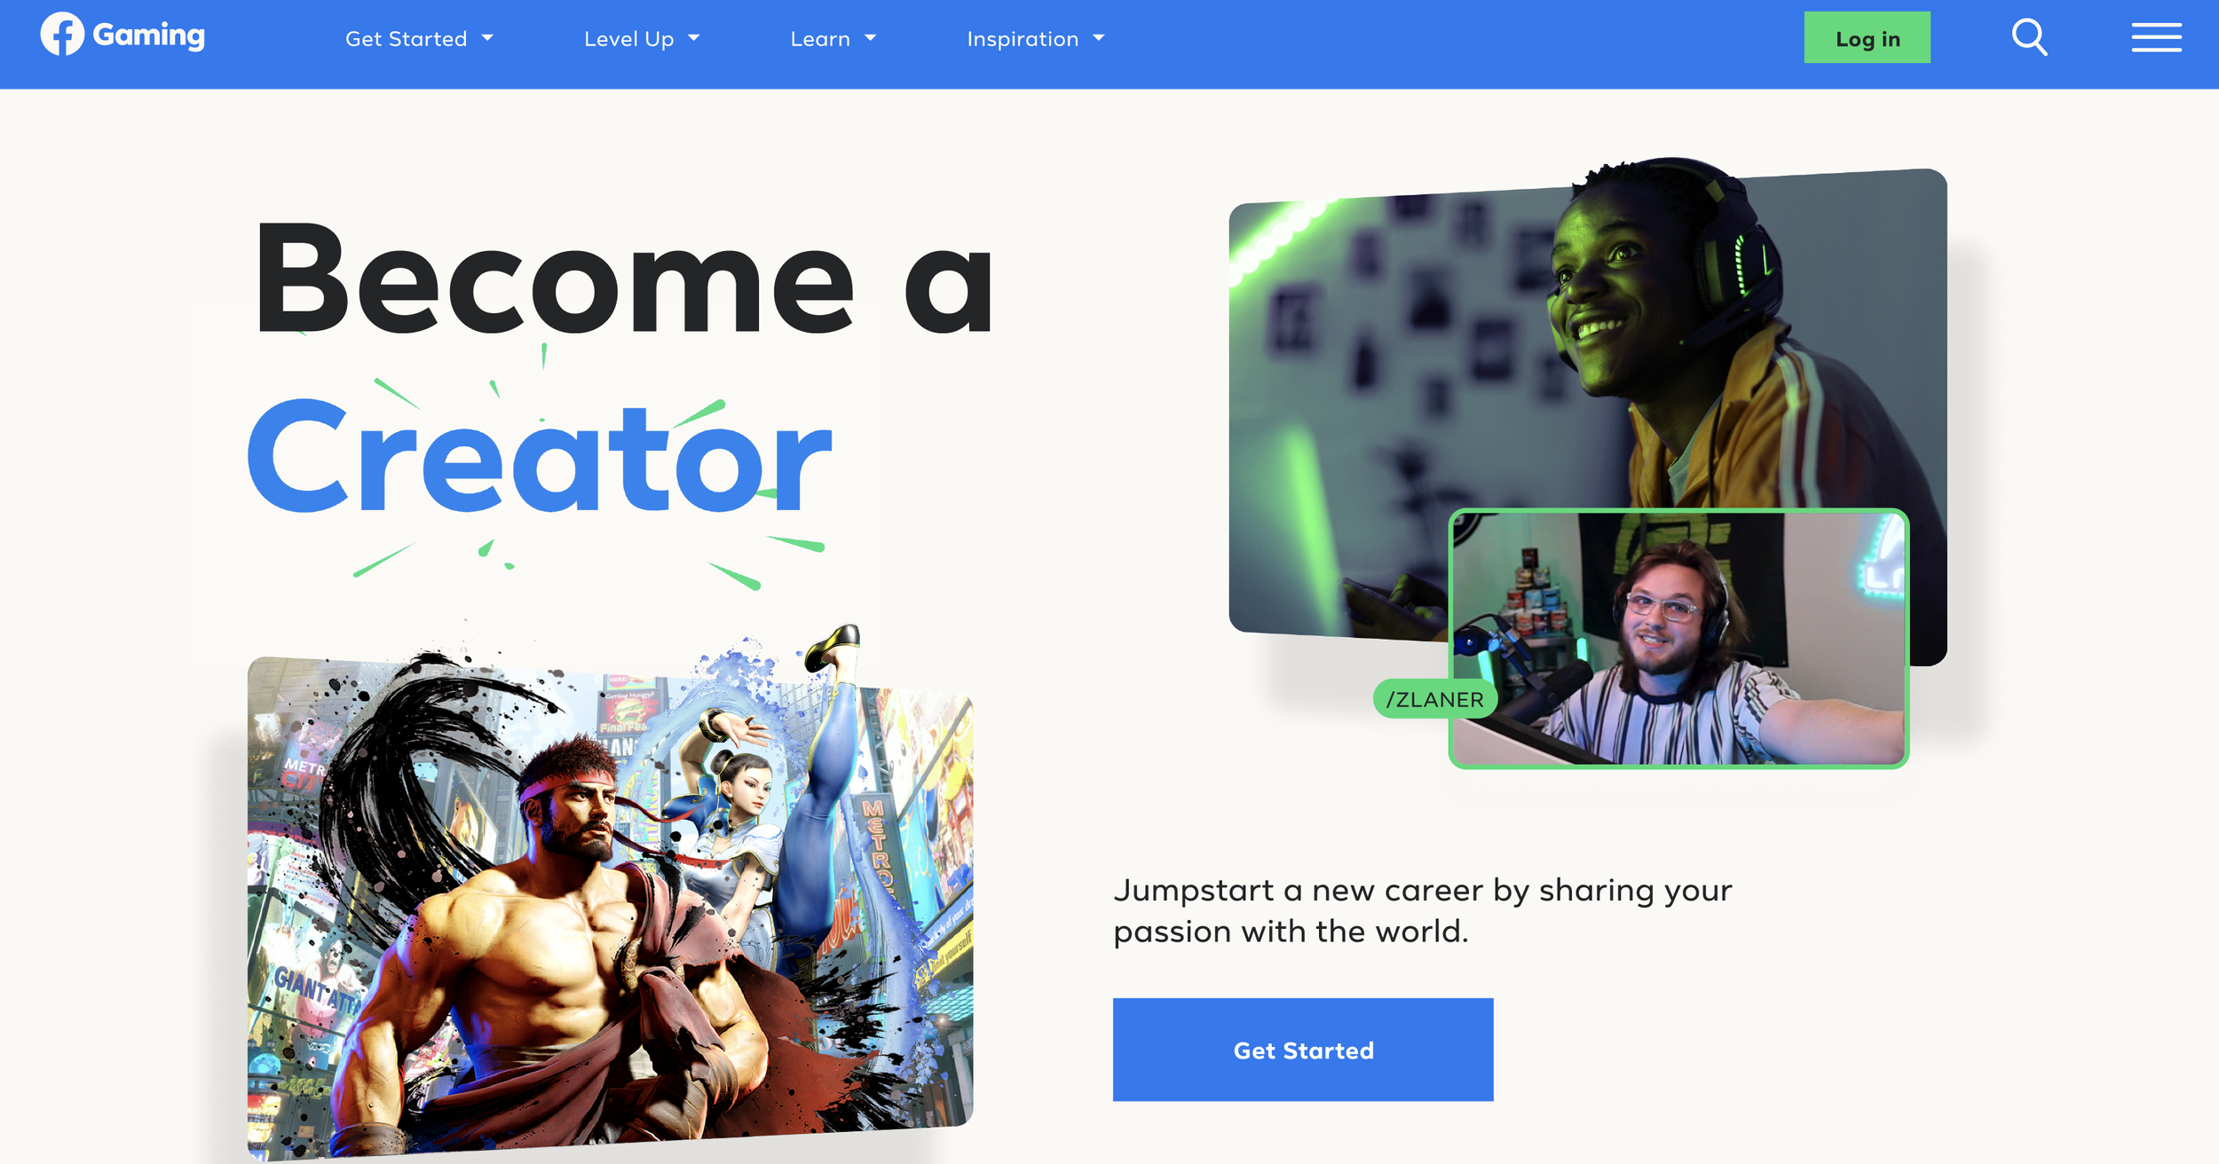
Task: Expand the Get Started dropdown arrow
Action: tap(487, 38)
